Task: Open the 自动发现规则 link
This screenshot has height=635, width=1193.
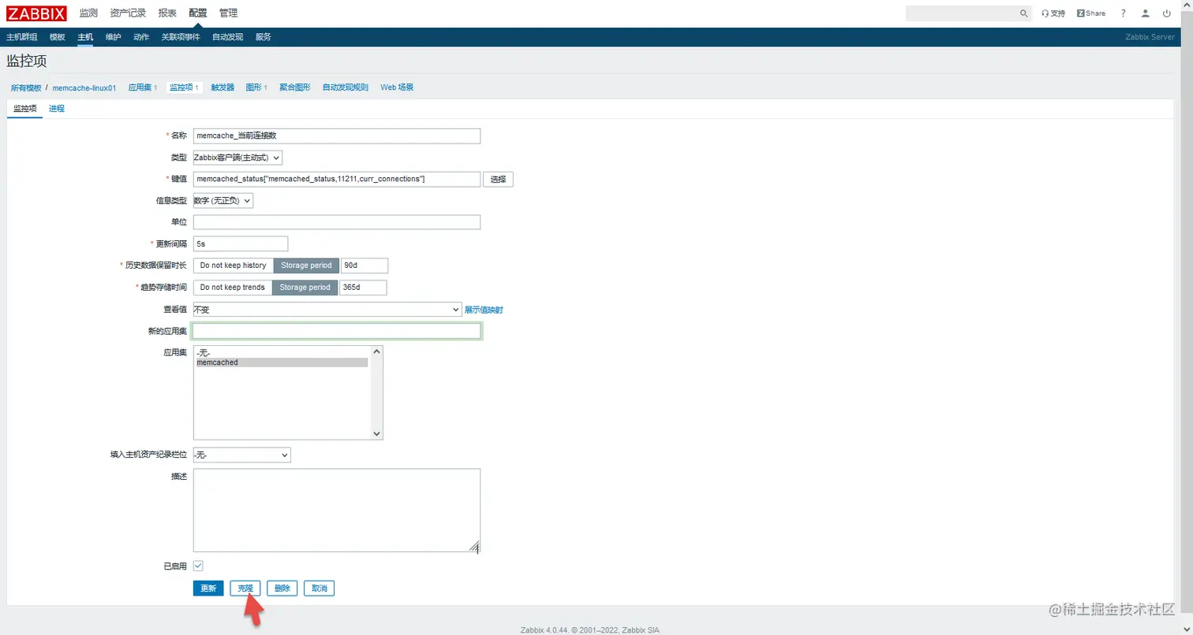Action: tap(345, 87)
